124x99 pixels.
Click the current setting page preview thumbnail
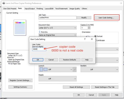pyautogui.click(x=20, y=28)
